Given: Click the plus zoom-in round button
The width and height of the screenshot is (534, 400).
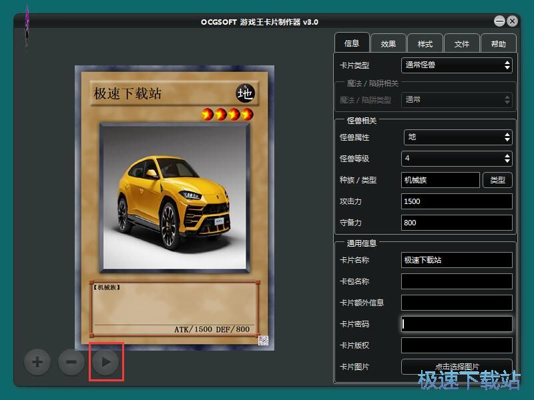Looking at the screenshot, I should coord(37,361).
